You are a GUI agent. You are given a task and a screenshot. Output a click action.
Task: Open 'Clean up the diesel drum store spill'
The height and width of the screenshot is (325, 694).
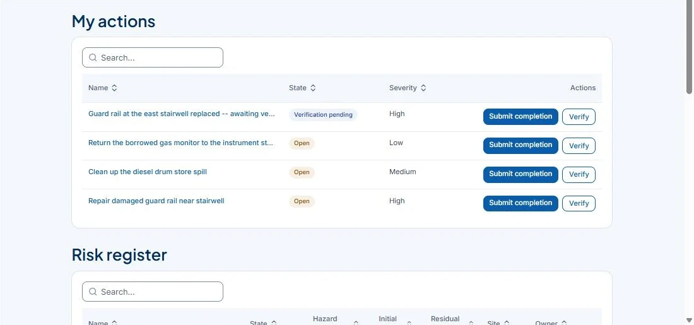tap(148, 172)
